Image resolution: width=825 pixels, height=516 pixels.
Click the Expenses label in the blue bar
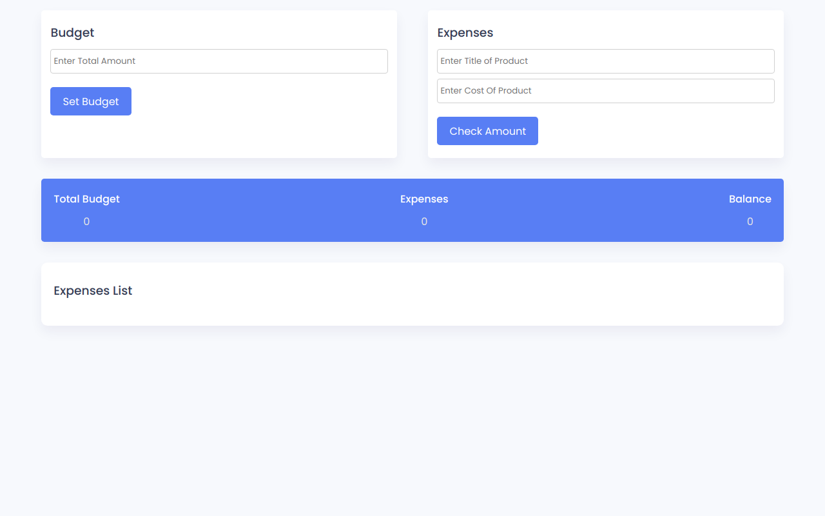pos(424,199)
